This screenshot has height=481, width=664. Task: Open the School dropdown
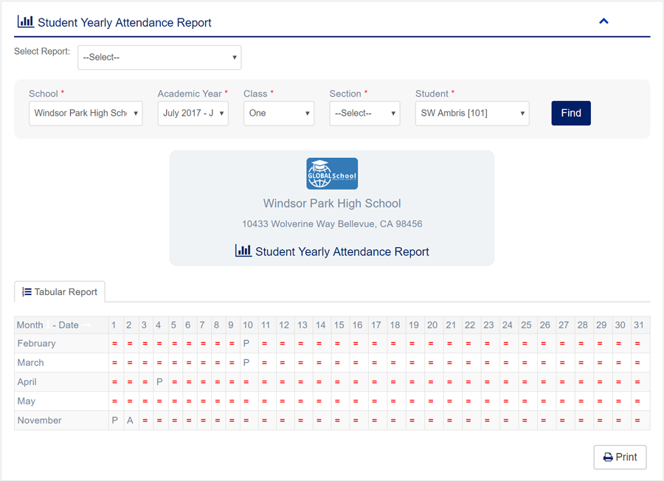[x=86, y=113]
